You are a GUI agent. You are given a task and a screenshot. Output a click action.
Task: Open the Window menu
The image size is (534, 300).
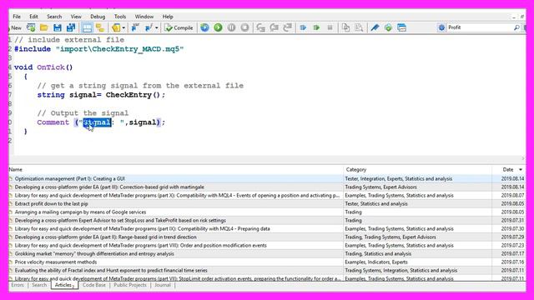[x=144, y=17]
